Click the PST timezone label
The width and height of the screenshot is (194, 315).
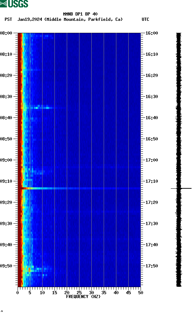pyautogui.click(x=8, y=19)
